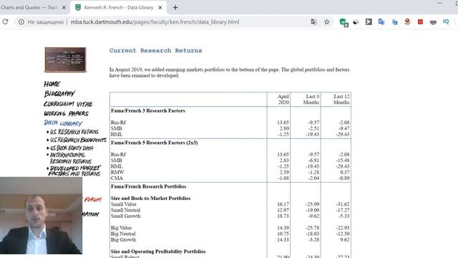Reload the page with the refresh icon
Image resolution: width=458 pixels, height=258 pixels.
[5, 21]
